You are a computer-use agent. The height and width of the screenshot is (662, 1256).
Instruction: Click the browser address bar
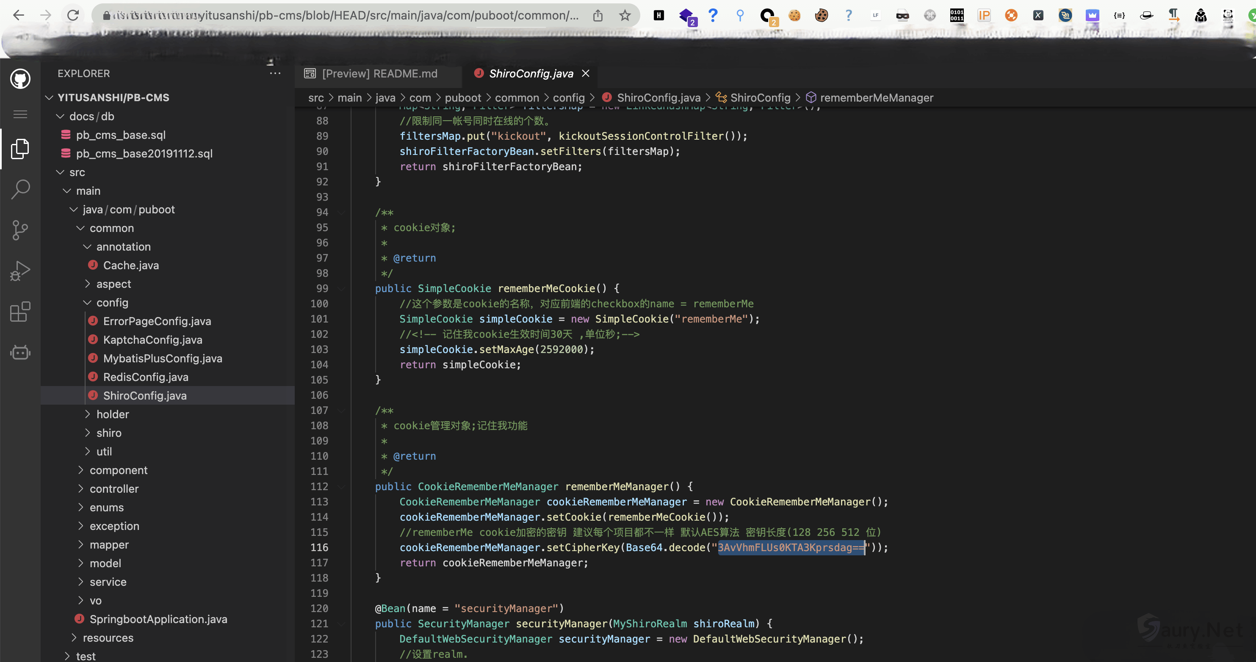(x=341, y=16)
